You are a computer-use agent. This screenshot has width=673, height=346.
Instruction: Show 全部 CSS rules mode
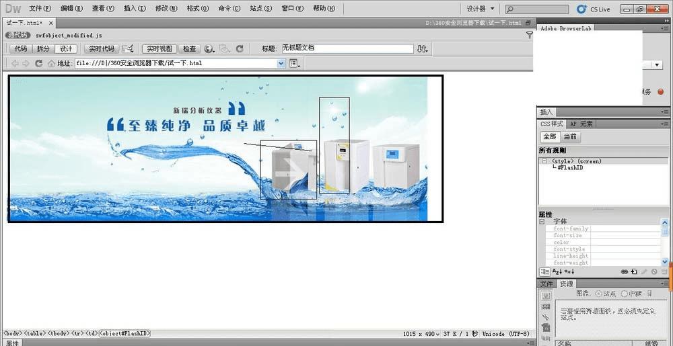click(x=550, y=136)
